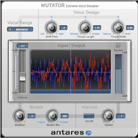Click the Wide label
This screenshot has width=138, height=138.
(x=128, y=34)
